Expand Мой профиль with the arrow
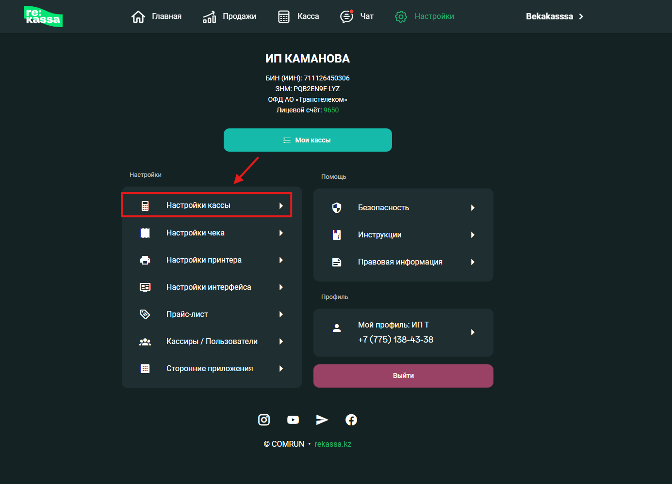 click(473, 332)
